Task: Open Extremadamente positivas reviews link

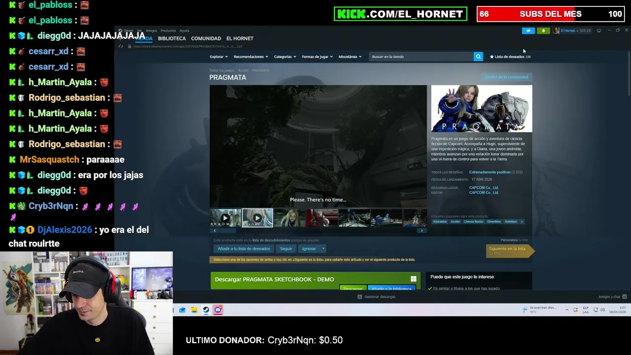Action: [490, 172]
